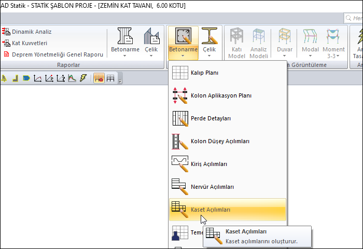Click the yellow column footing toolbar icon
The height and width of the screenshot is (249, 363).
point(4,78)
